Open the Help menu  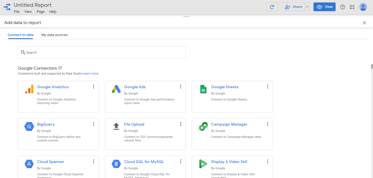tap(53, 12)
